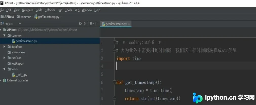
Task: Click the PyCharm logo in title bar
Action: tap(2, 3)
